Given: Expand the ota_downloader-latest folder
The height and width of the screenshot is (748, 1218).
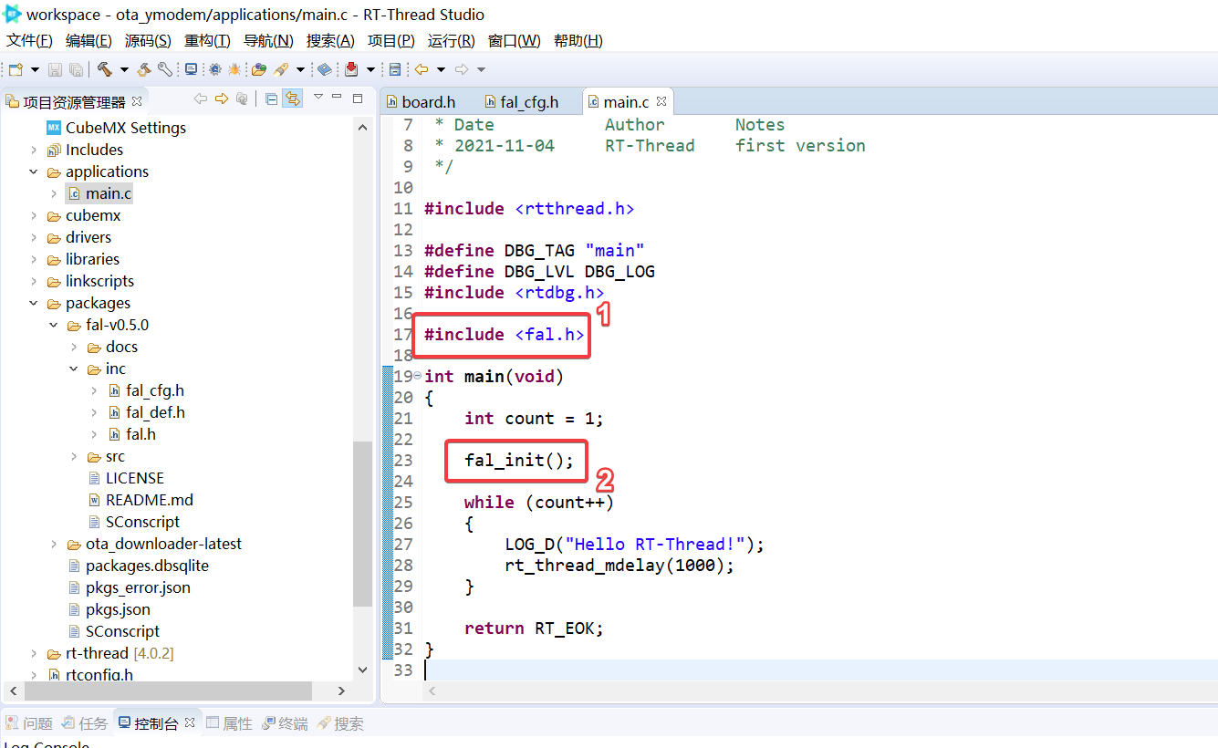Looking at the screenshot, I should [x=54, y=544].
